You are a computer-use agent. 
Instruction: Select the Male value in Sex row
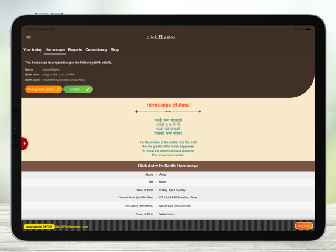[162, 182]
